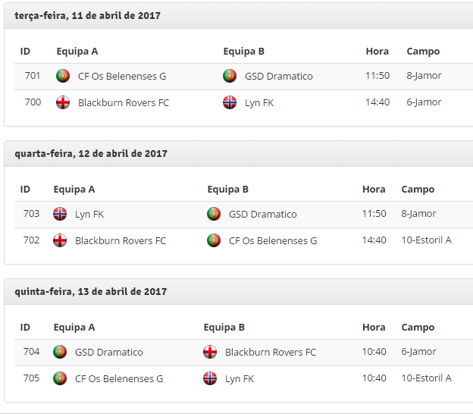Click England flag beside Blackburn Rovers FC in match 704
This screenshot has height=414, width=473.
[x=210, y=352]
